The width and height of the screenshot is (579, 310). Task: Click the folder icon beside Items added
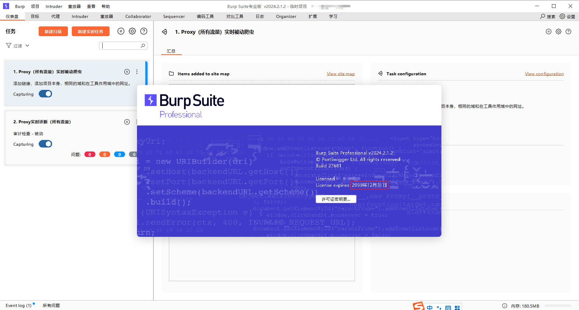171,73
